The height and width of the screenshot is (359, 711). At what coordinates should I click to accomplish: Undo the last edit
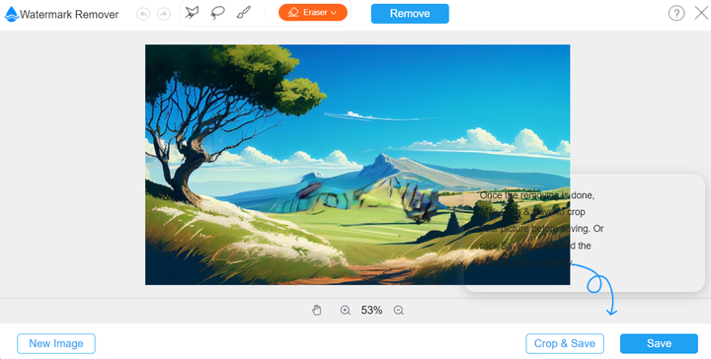point(143,14)
